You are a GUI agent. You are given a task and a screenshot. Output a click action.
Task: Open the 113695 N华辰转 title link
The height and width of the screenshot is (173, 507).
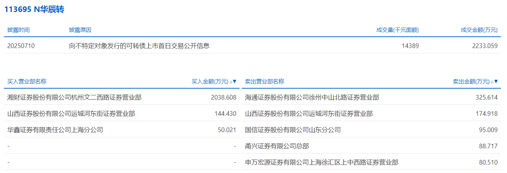34,10
